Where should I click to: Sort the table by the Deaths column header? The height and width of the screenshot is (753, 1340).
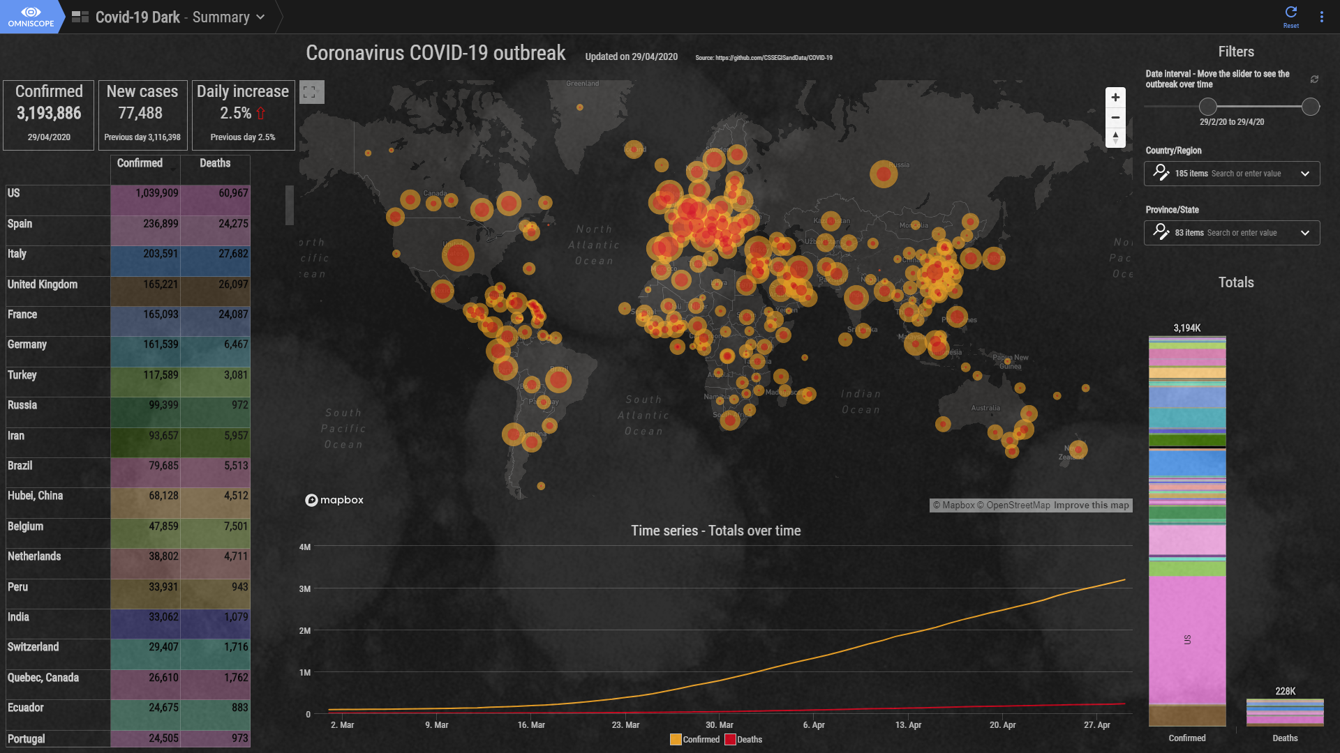[215, 163]
